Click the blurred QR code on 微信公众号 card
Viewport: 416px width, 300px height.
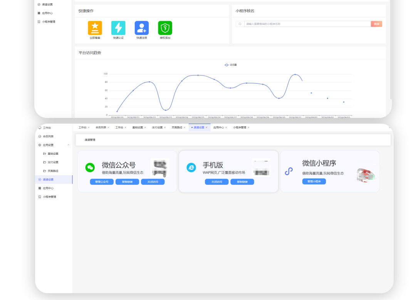click(x=159, y=168)
